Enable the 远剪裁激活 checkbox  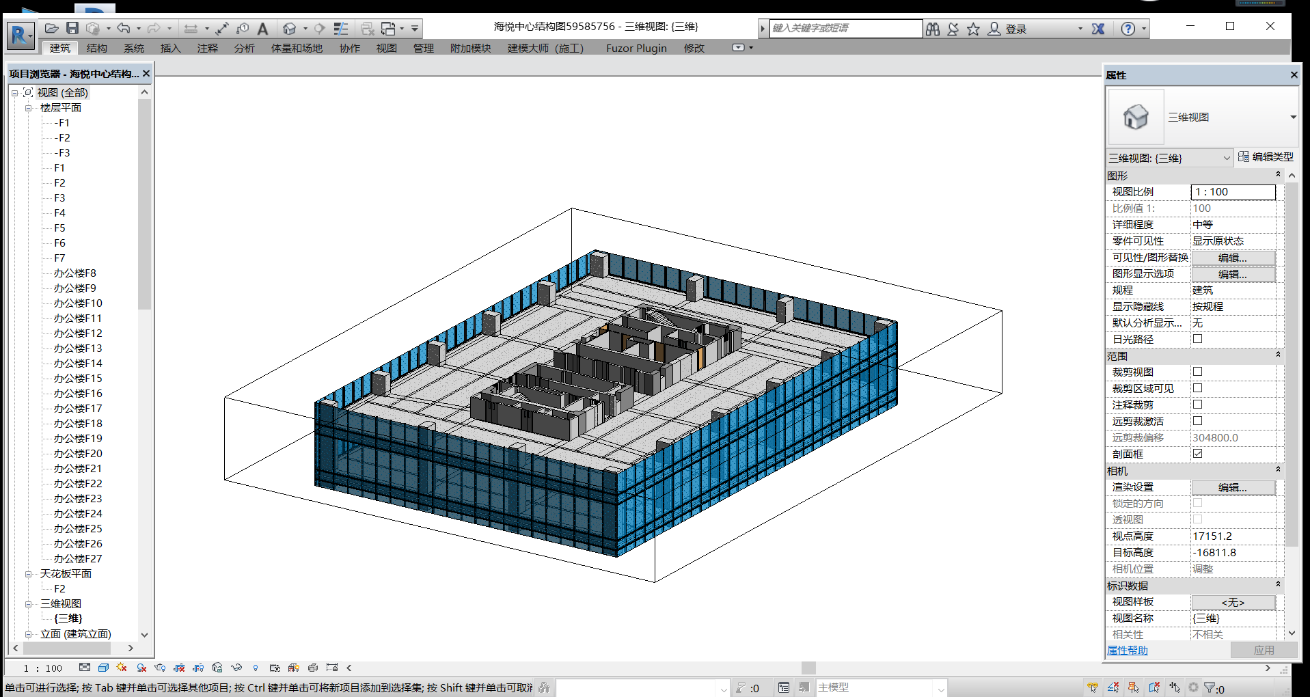[1197, 421]
